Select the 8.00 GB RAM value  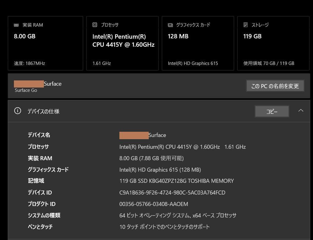coord(24,36)
